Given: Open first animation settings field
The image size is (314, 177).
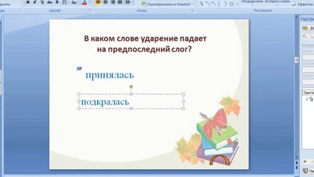Looking at the screenshot, I should tap(308, 57).
